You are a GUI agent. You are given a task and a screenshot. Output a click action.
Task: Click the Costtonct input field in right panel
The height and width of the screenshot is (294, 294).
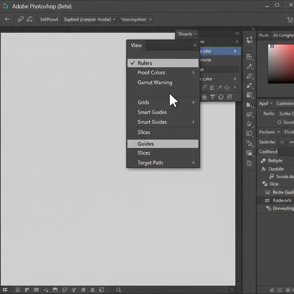click(286, 152)
